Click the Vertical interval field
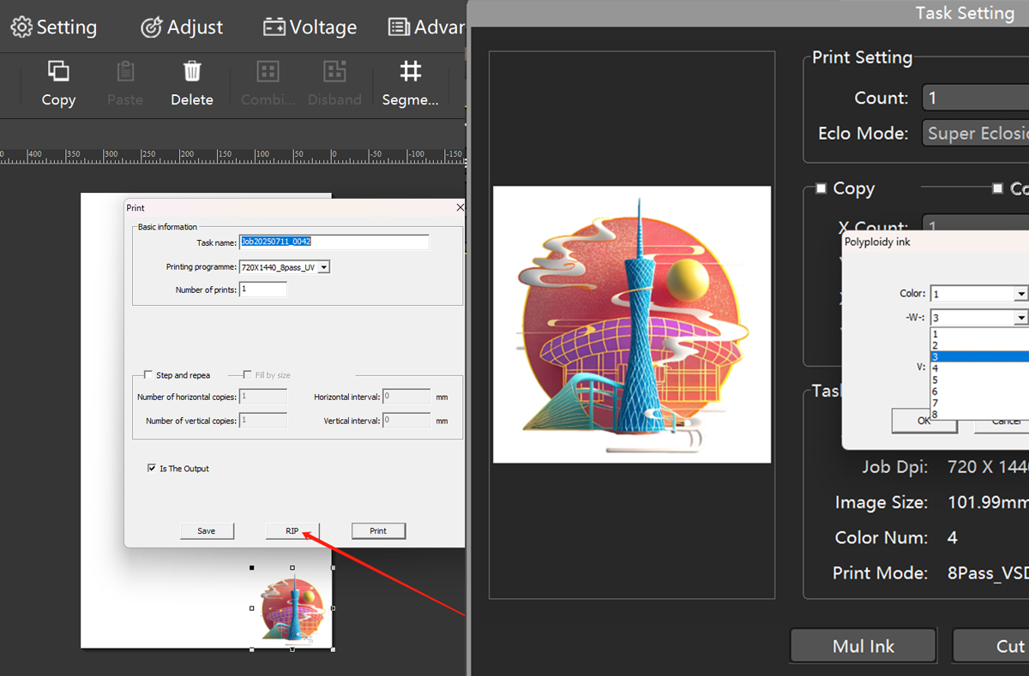1029x676 pixels. (x=406, y=421)
